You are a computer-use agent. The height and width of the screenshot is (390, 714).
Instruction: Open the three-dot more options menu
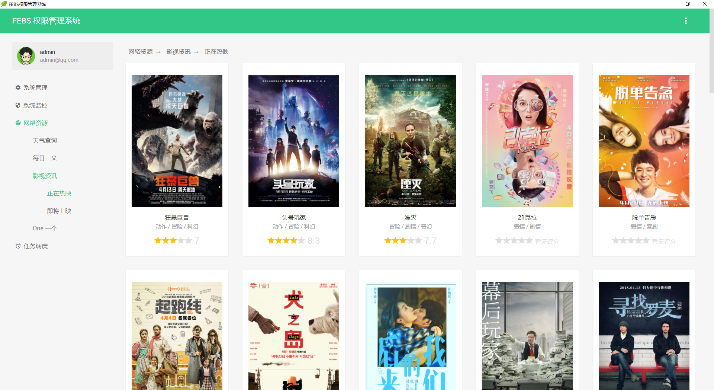point(686,21)
